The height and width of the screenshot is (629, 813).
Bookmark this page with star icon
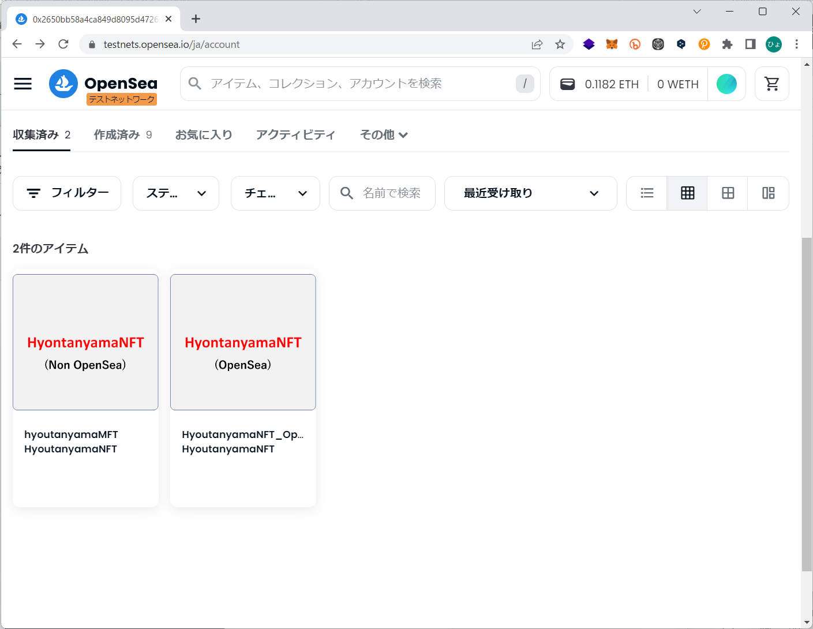point(560,44)
